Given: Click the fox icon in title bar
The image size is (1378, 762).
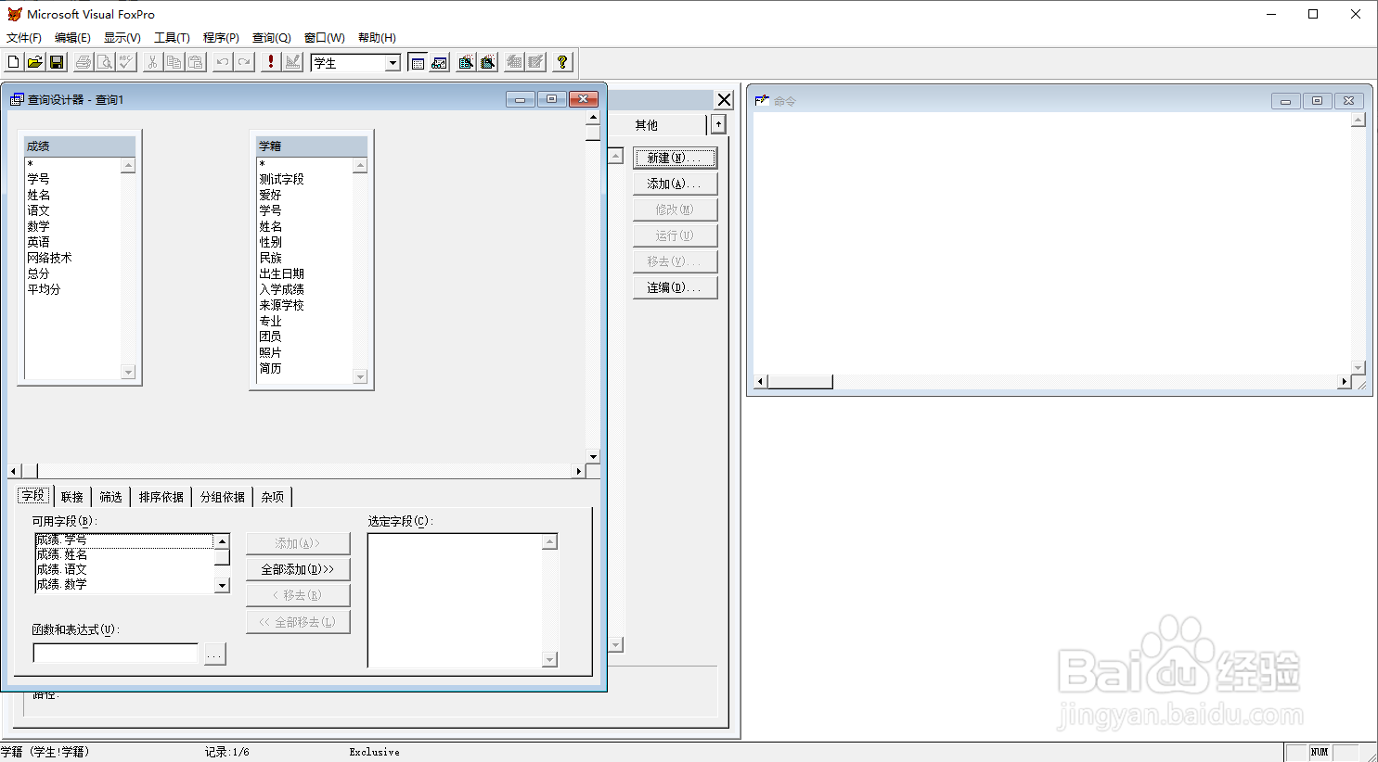Looking at the screenshot, I should pyautogui.click(x=15, y=14).
